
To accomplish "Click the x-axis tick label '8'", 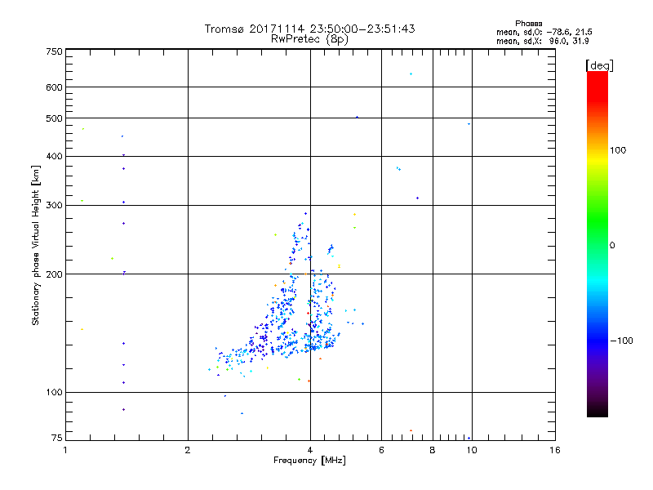I will point(433,450).
